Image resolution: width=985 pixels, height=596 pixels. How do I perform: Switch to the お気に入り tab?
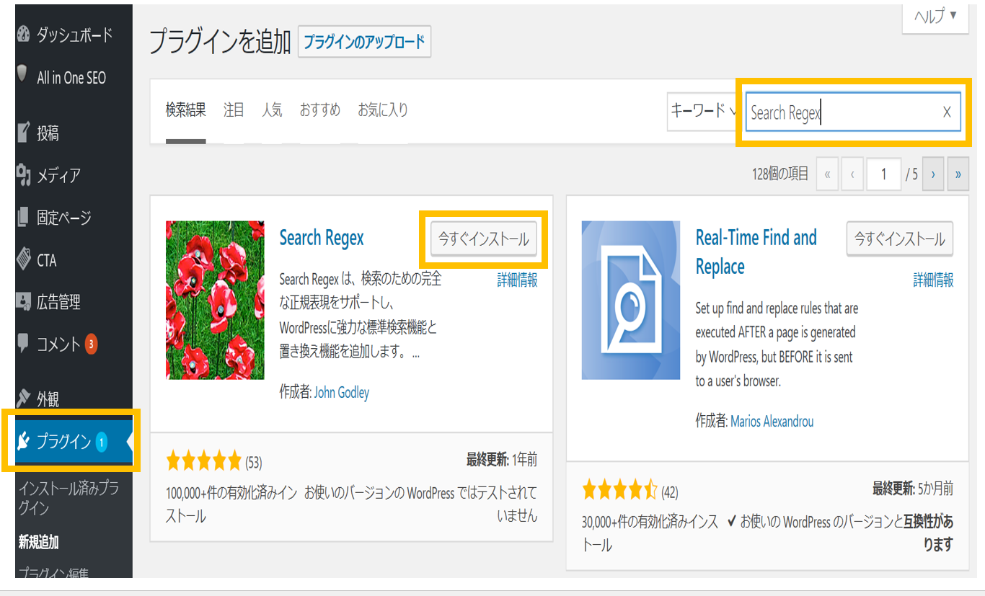click(383, 110)
